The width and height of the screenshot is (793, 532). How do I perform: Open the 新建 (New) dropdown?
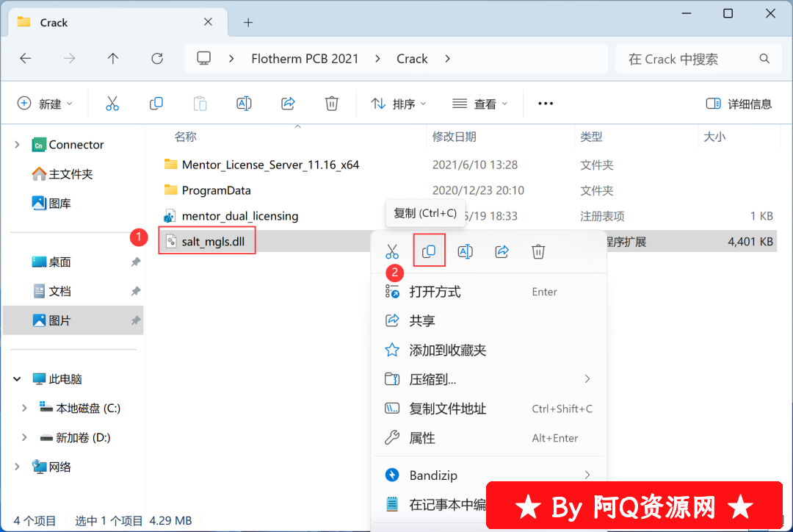click(45, 104)
